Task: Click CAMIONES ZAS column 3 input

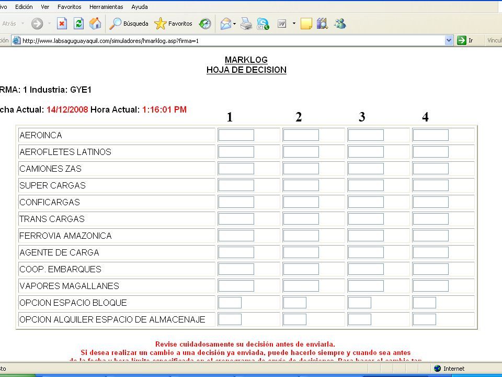Action: 366,169
